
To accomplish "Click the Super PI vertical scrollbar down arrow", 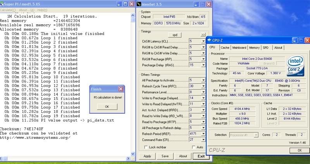I will tap(133, 154).
